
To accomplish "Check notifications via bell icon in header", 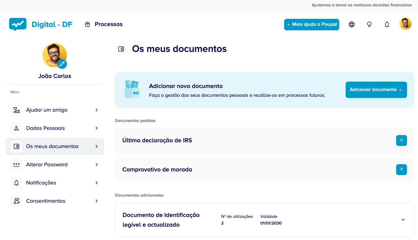I will pyautogui.click(x=387, y=24).
